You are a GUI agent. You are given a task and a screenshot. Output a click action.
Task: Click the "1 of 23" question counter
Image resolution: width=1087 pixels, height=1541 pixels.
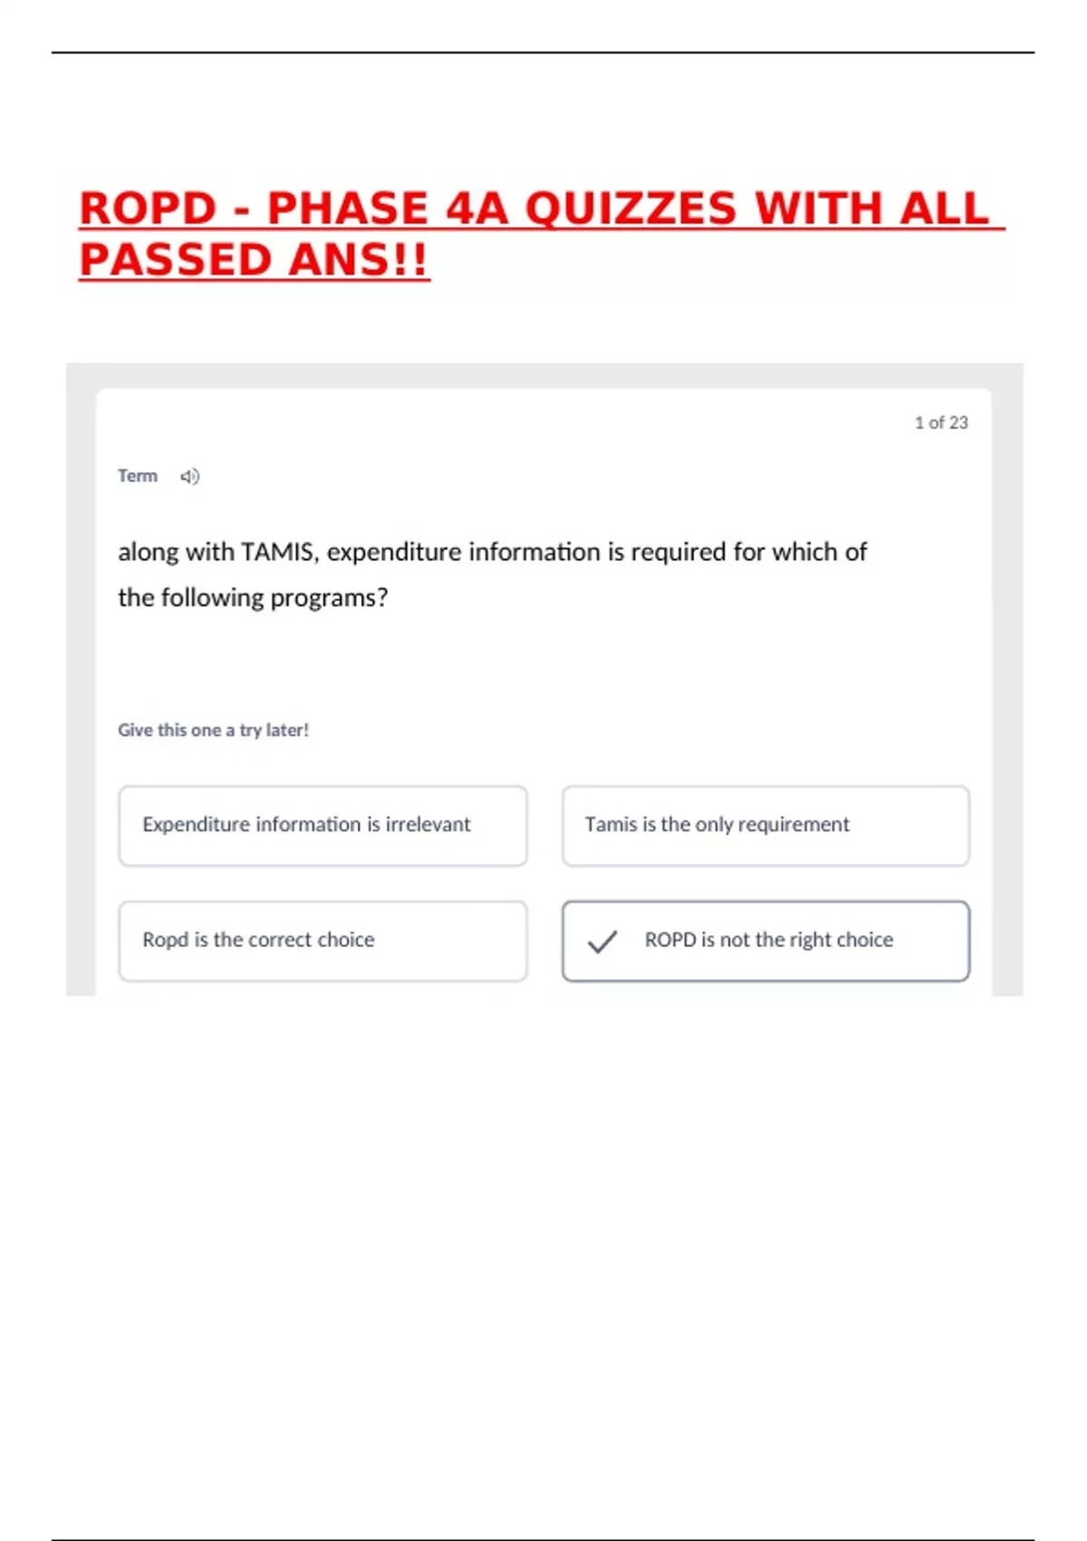pyautogui.click(x=941, y=423)
